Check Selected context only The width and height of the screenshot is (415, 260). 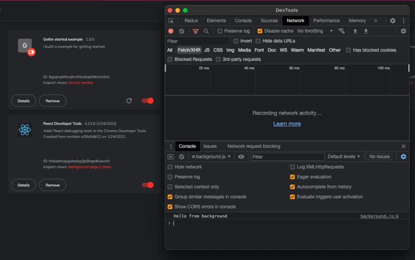click(170, 187)
